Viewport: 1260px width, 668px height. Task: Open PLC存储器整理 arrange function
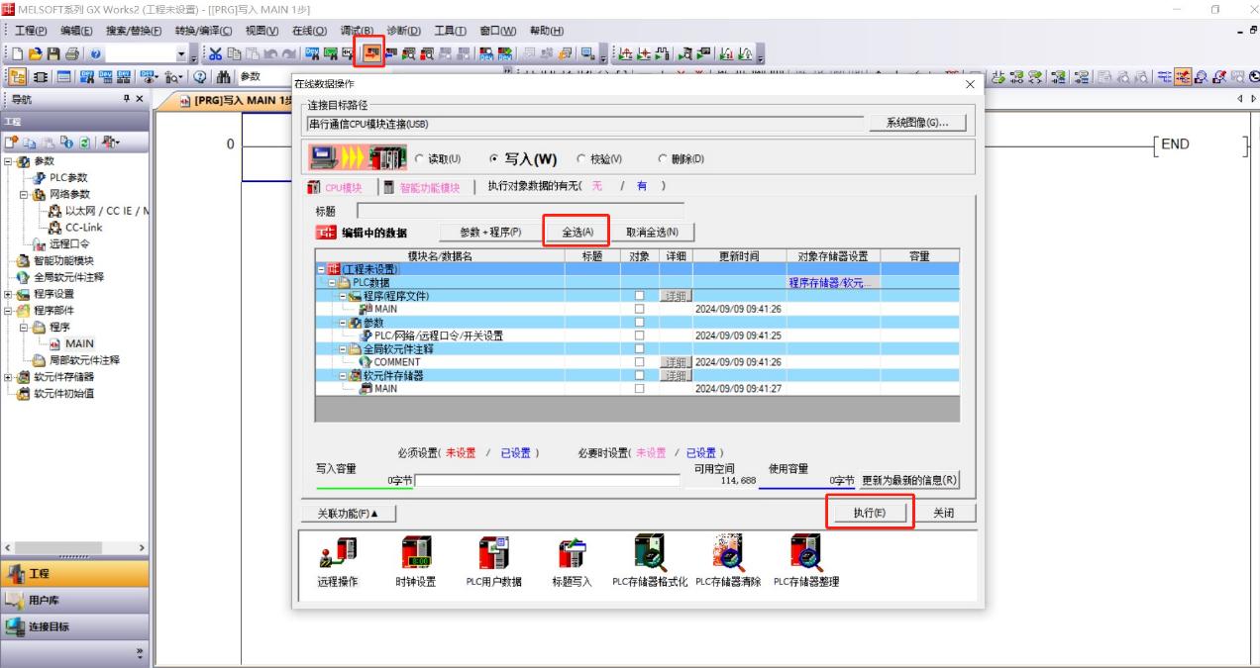806,561
